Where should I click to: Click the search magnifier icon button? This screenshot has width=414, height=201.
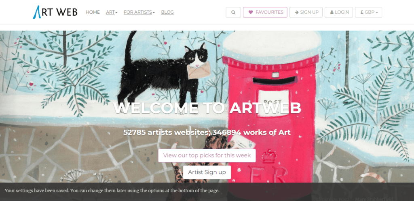click(x=233, y=12)
